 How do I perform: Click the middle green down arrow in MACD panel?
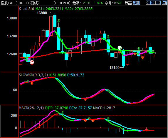pos(89,118)
